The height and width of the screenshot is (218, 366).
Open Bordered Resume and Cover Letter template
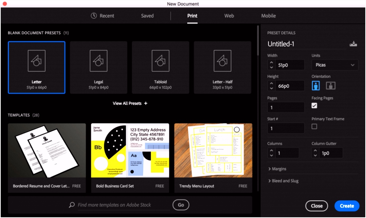47,158
